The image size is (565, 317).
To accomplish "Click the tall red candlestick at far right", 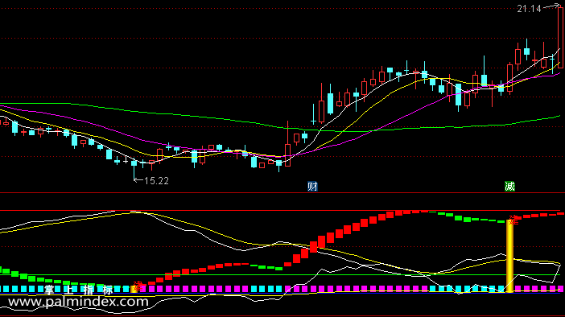I will 560,37.
